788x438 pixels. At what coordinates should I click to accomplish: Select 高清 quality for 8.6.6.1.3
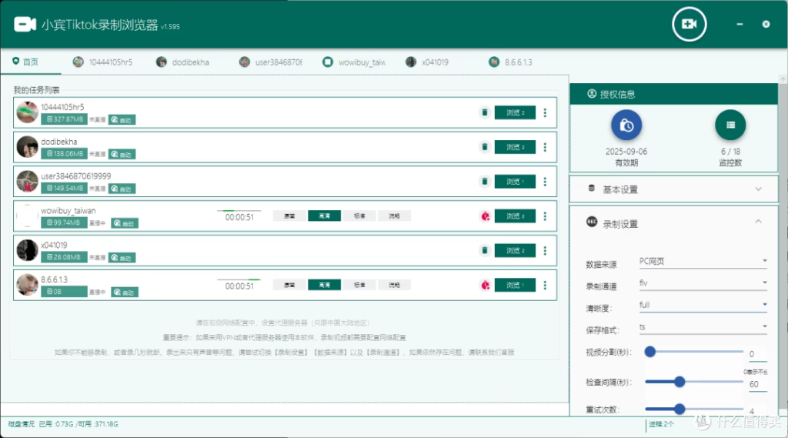pyautogui.click(x=324, y=285)
